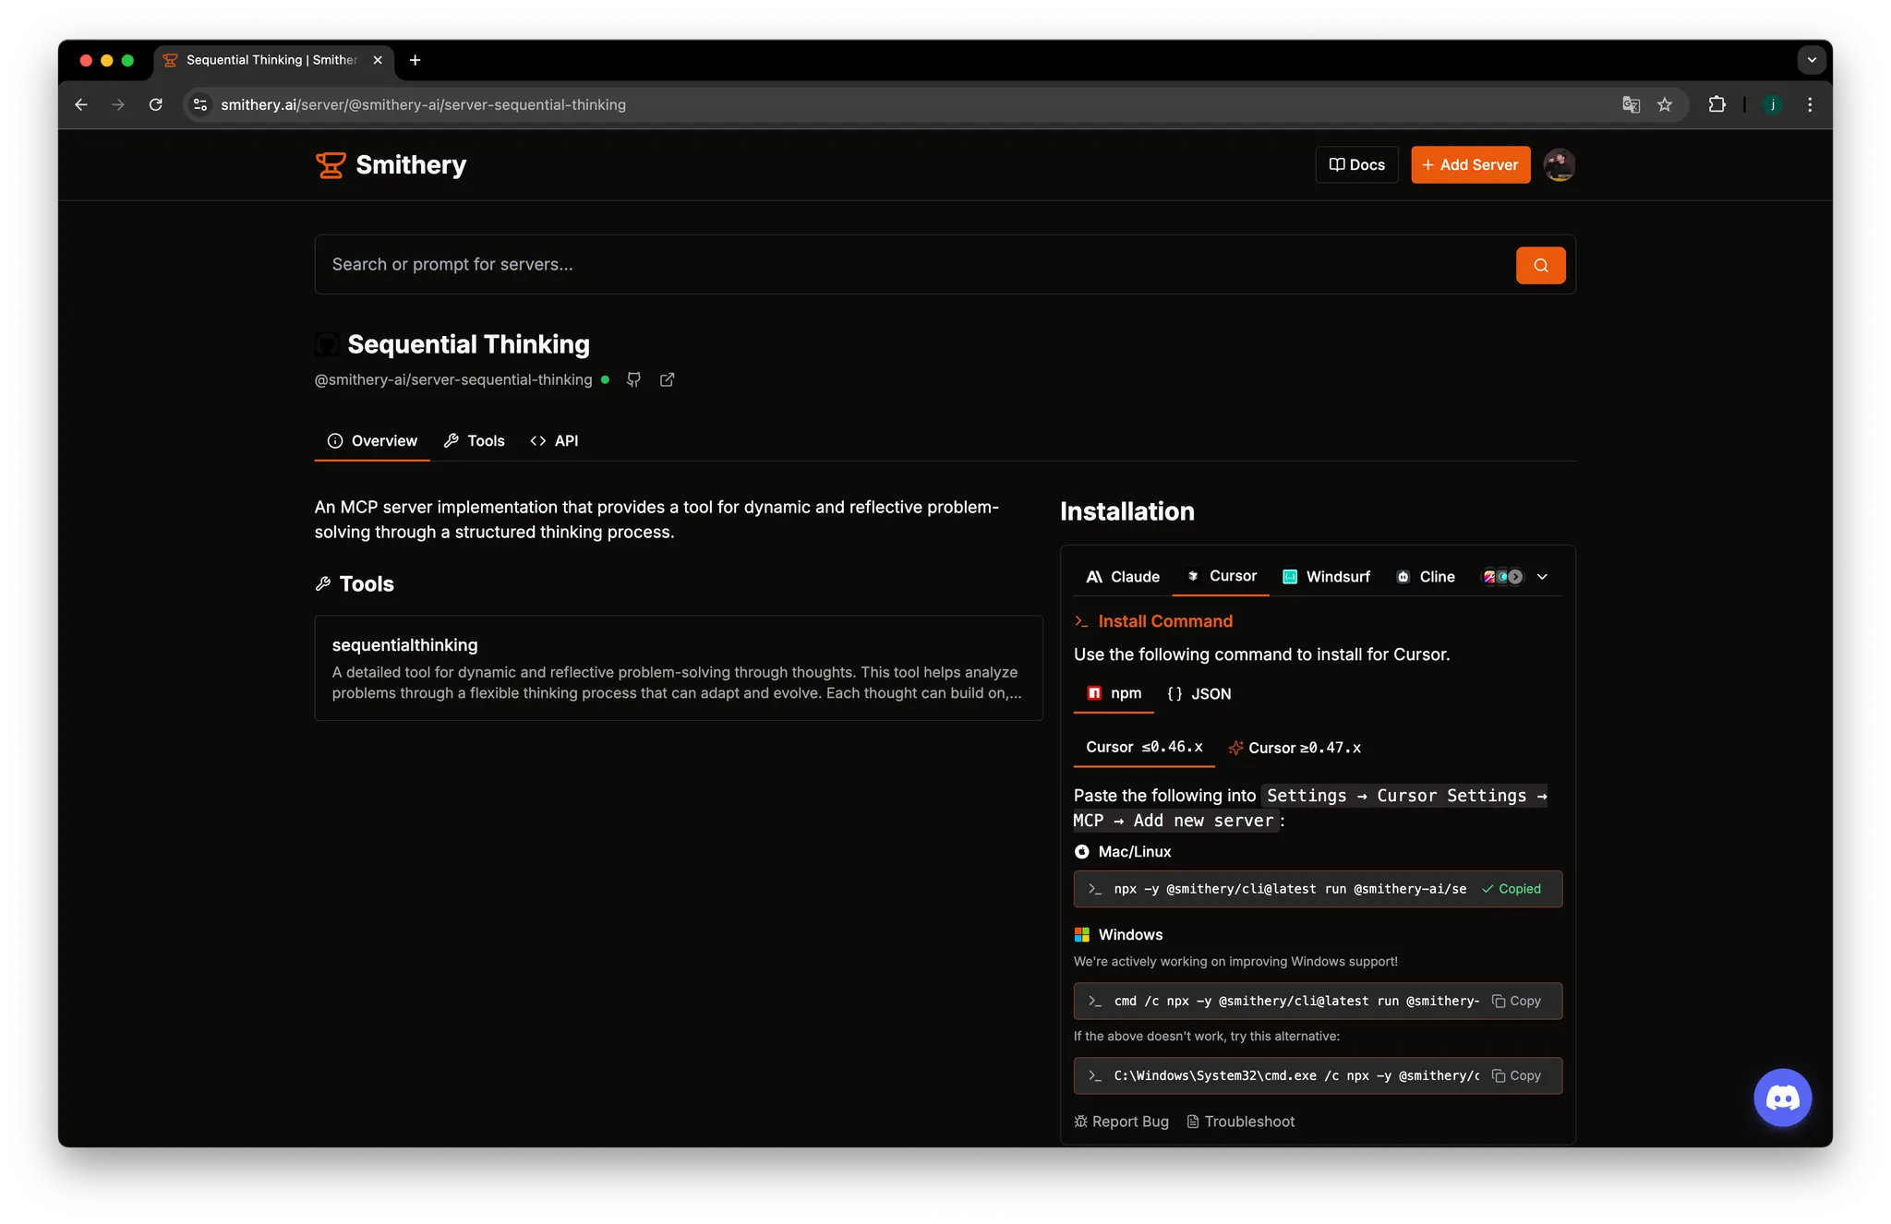Close the Sequential Thinking browser tab
The height and width of the screenshot is (1224, 1891).
(378, 60)
